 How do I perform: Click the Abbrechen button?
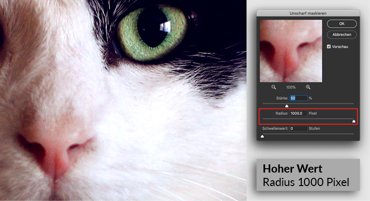[342, 35]
